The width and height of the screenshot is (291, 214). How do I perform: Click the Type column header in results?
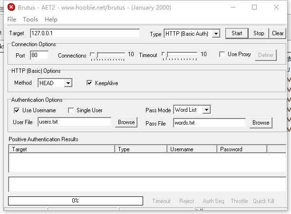pos(141,149)
